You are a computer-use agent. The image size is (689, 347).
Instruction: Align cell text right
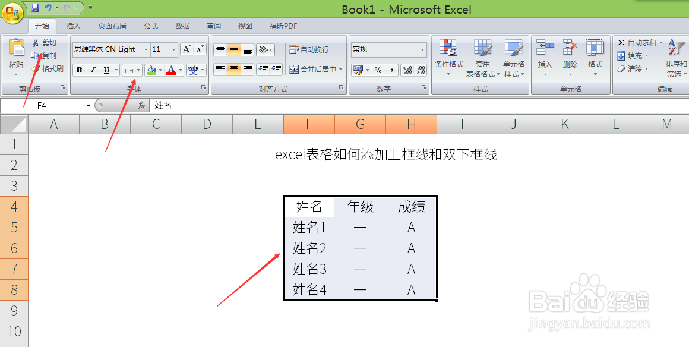coord(248,70)
